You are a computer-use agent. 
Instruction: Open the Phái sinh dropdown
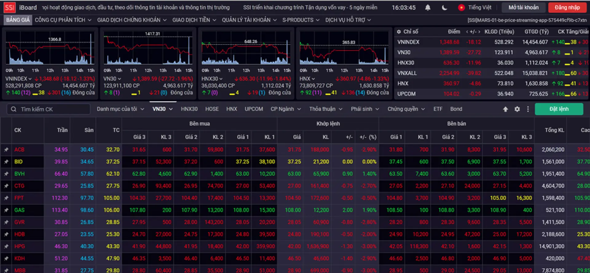click(x=365, y=109)
